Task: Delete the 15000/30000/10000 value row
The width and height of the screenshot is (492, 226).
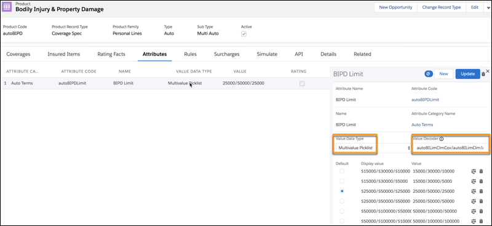Action: click(482, 171)
